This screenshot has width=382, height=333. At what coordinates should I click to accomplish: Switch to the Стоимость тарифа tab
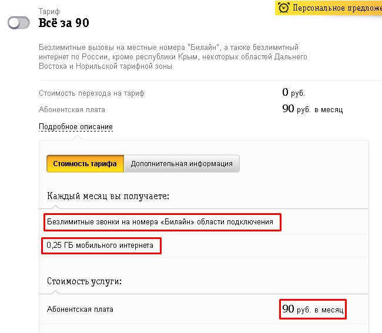click(85, 164)
